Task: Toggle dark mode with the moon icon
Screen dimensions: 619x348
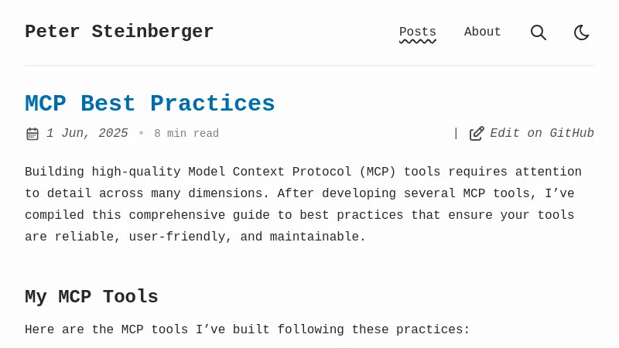Action: (x=582, y=32)
